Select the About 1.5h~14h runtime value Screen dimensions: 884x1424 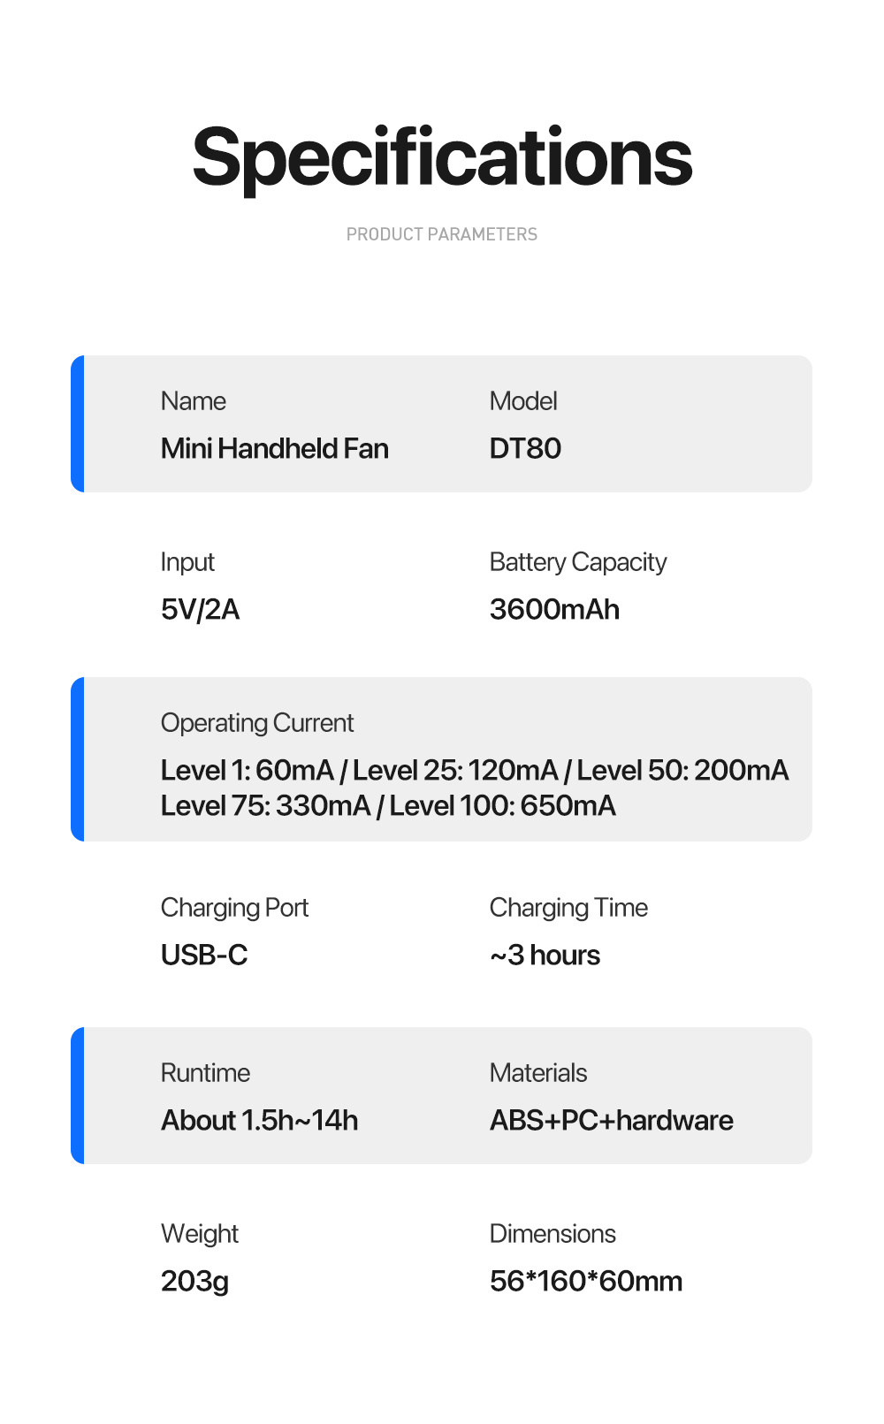pos(259,1121)
